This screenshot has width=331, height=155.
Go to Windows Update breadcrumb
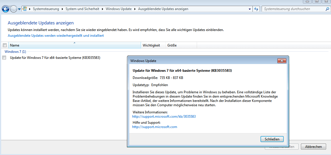(x=118, y=9)
